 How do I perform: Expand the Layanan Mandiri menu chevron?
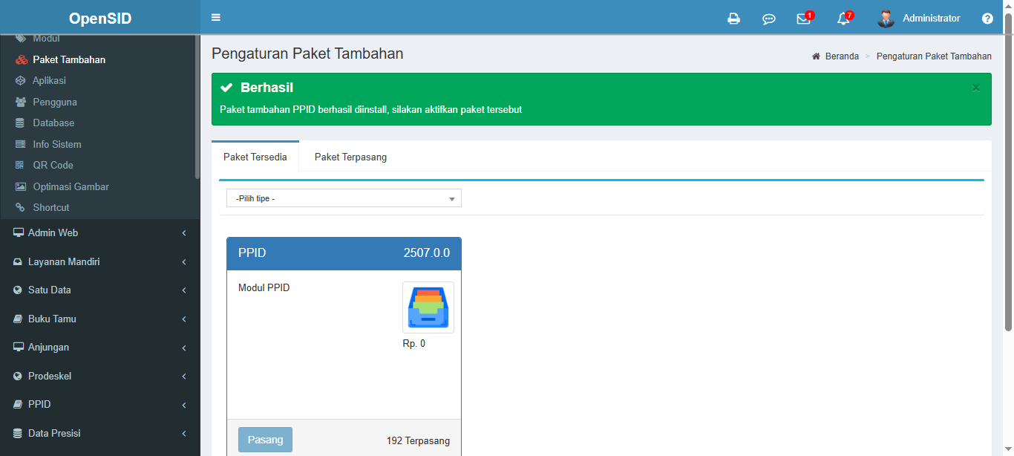pyautogui.click(x=184, y=262)
